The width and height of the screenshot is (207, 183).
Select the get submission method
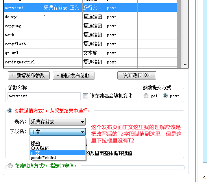click(146, 96)
